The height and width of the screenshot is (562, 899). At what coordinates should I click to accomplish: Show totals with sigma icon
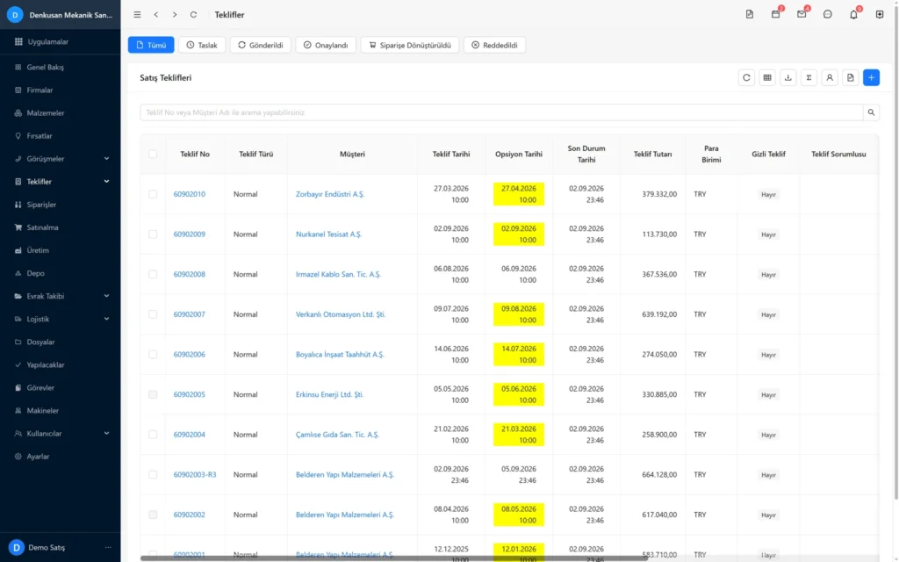[x=809, y=77]
